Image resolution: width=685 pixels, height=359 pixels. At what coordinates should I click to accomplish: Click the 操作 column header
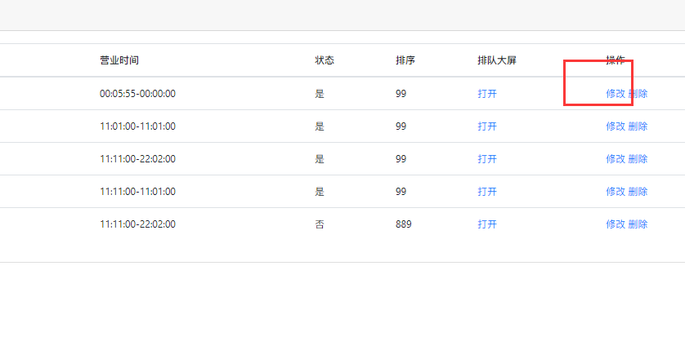click(x=616, y=60)
